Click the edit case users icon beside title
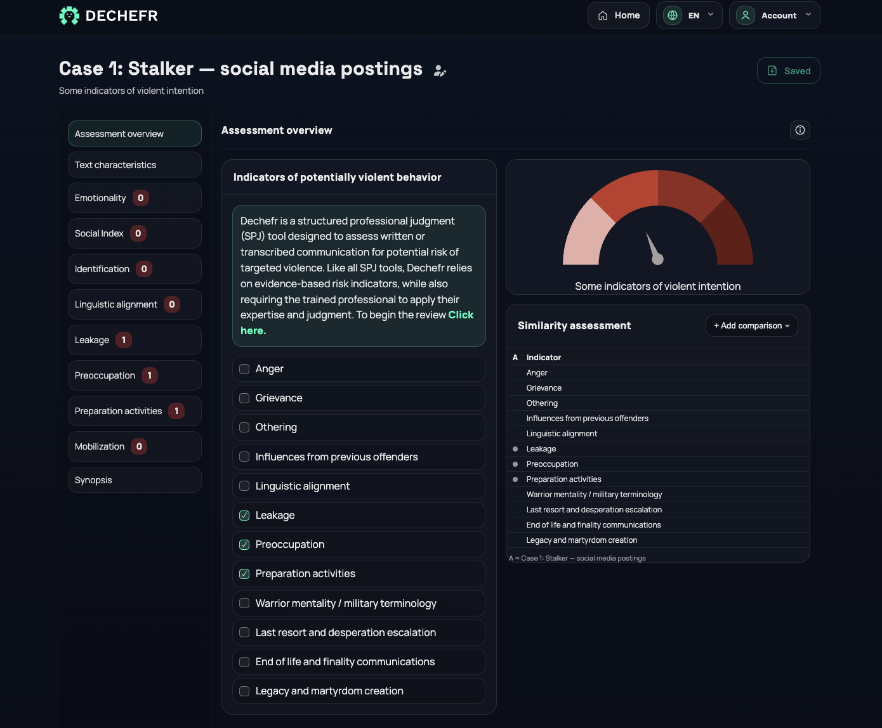 [x=440, y=71]
